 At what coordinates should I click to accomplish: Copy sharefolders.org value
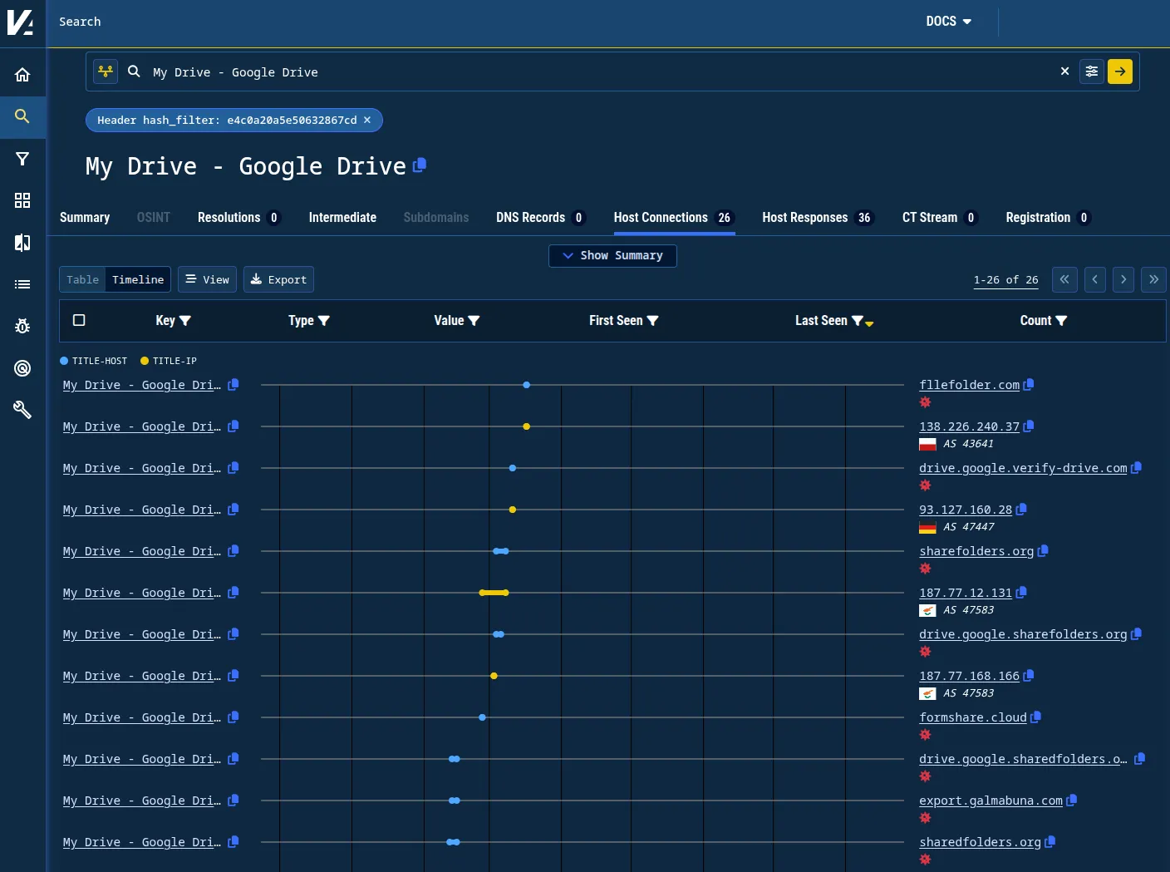(1043, 550)
